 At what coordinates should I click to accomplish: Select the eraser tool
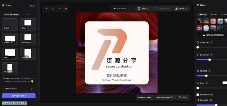click(x=66, y=8)
